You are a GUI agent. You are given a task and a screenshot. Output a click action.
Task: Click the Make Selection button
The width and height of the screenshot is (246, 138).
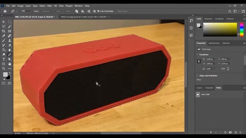(x=47, y=11)
